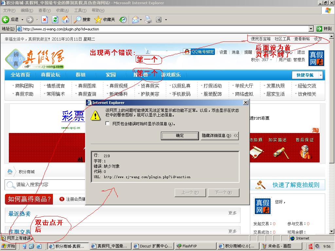Viewport: 335px width, 251px height.
Task: Click the 如实描述 telescope image
Action: (x=281, y=153)
